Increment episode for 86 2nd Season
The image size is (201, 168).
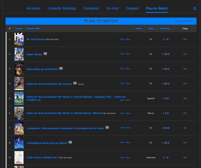167,39
